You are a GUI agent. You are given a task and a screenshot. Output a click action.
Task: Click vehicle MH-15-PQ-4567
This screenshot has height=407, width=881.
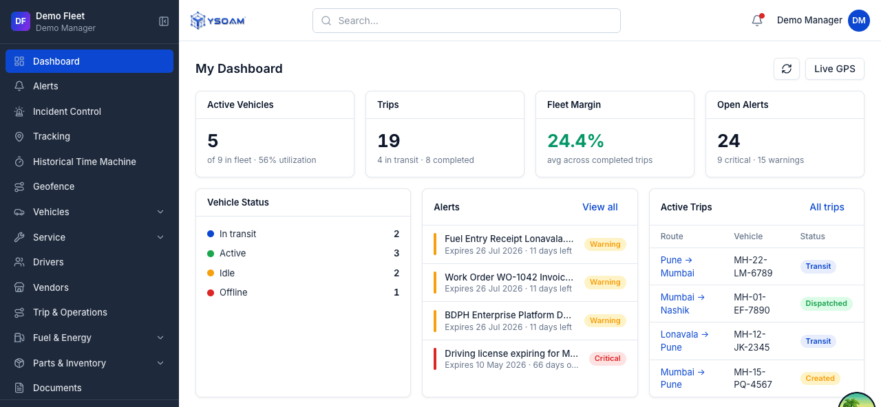(752, 378)
